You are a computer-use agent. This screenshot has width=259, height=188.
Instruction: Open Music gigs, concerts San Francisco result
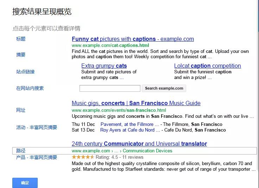coord(136,103)
